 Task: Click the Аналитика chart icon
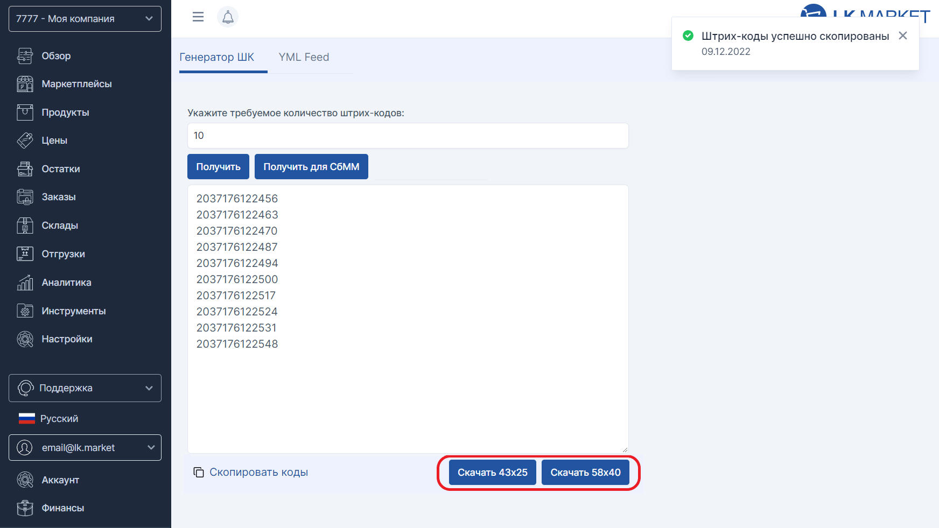click(25, 283)
